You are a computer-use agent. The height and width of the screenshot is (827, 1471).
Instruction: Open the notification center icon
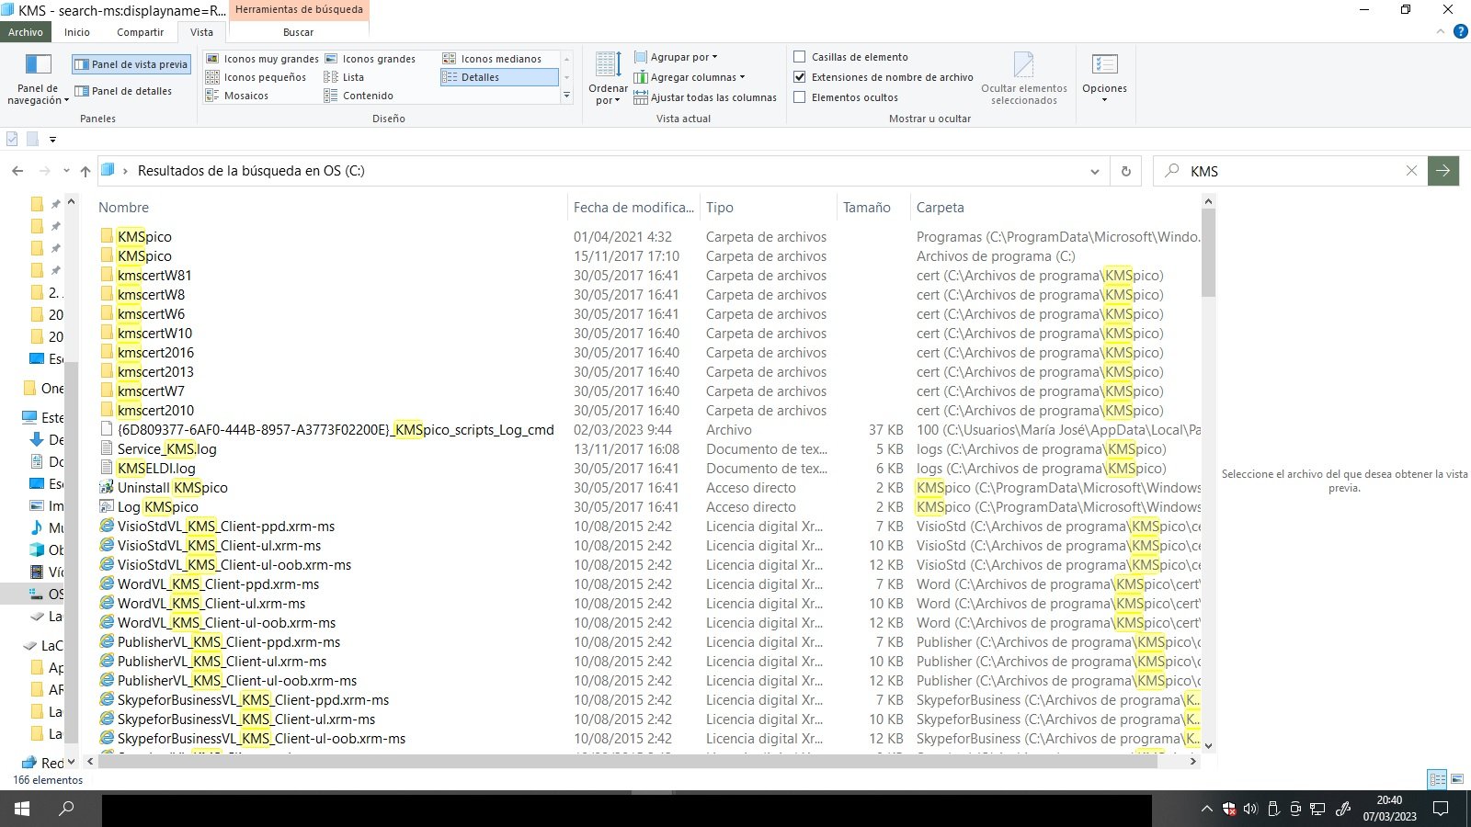(1441, 810)
